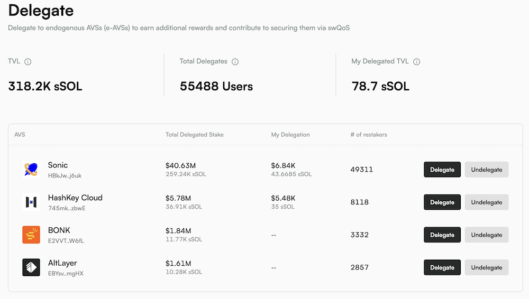Click the AltLayer logo icon
The image size is (529, 299).
pos(31,267)
